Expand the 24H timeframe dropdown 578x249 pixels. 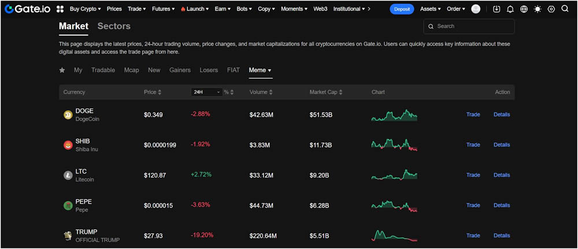(206, 92)
